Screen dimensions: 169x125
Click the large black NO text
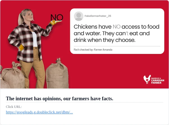pyautogui.click(x=57, y=17)
